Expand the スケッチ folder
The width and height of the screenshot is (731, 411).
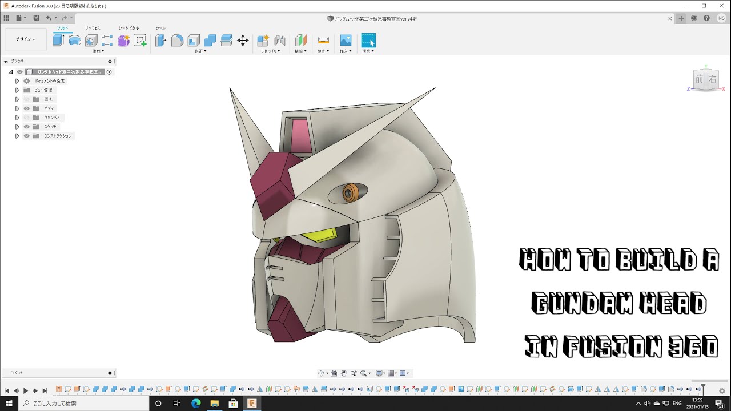(x=17, y=127)
